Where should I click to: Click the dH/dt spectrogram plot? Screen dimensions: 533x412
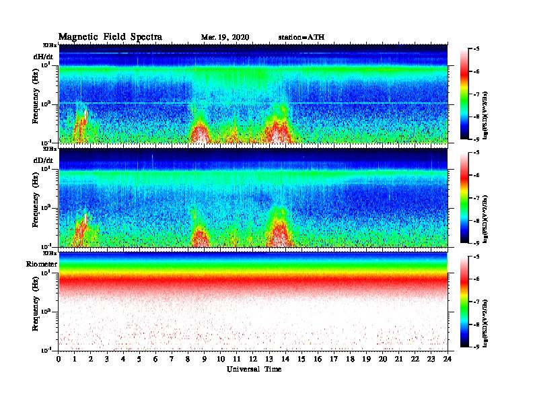(x=253, y=94)
